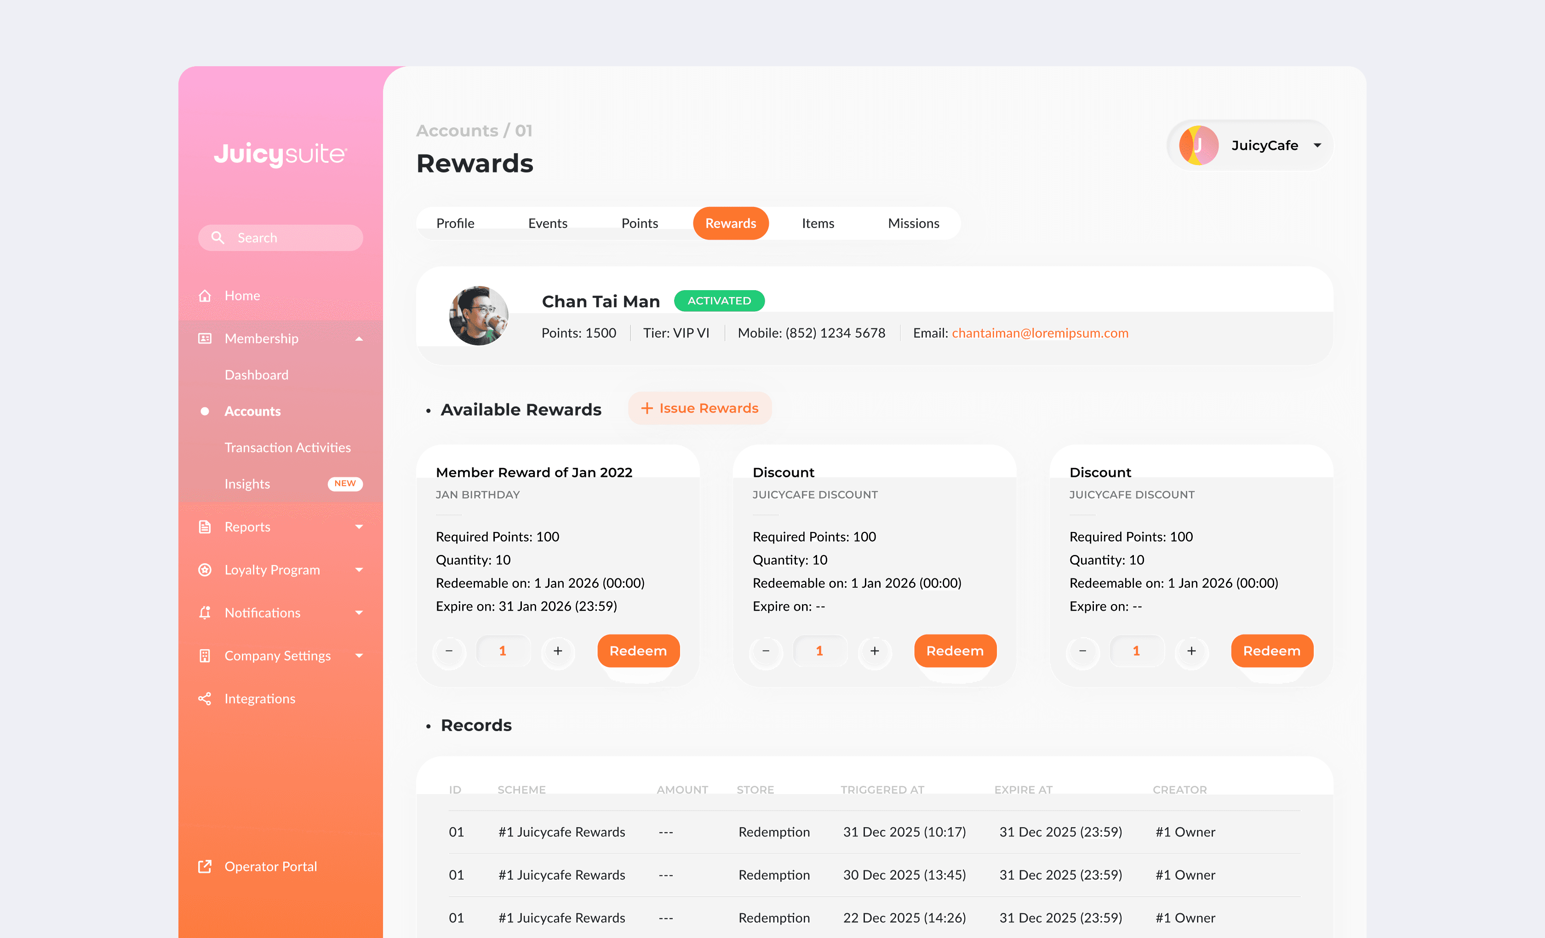Select the Rewards tab
The image size is (1545, 938).
click(x=731, y=223)
